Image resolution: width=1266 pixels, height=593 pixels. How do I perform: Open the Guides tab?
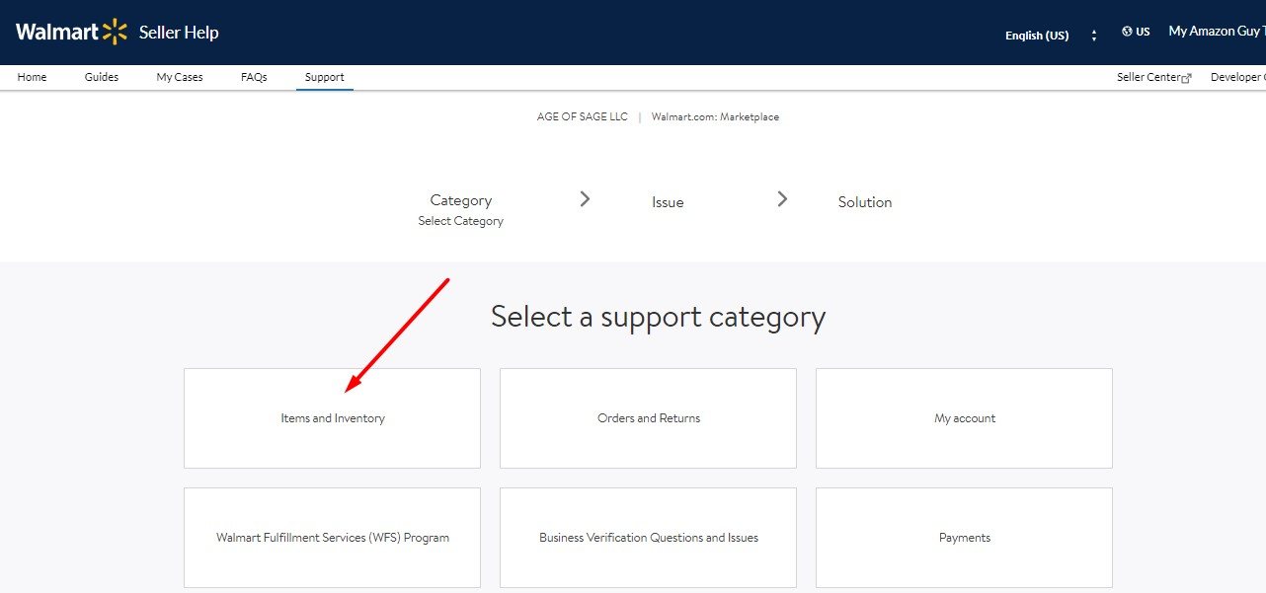[x=102, y=77]
